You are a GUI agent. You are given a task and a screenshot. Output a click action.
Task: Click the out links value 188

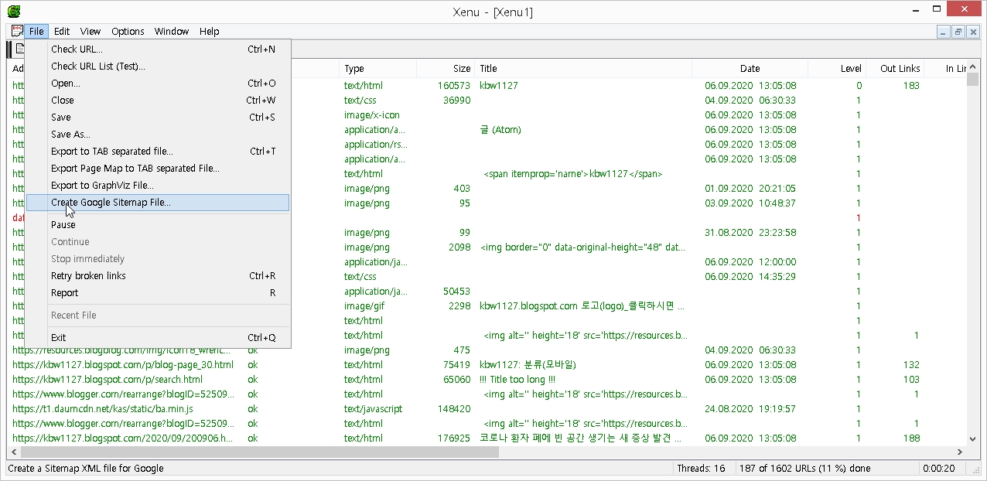click(911, 438)
